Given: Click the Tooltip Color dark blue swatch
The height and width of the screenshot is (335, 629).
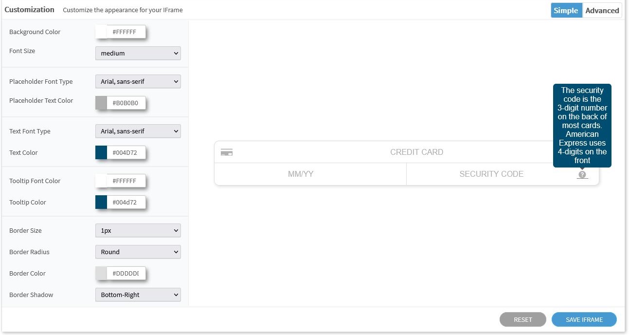Looking at the screenshot, I should [101, 202].
